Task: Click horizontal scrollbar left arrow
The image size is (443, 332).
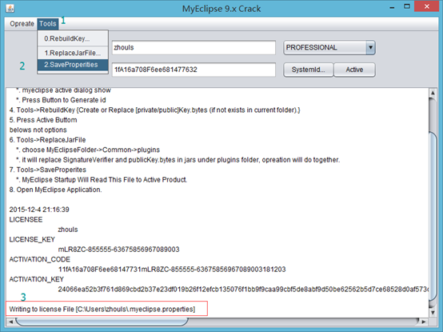Action: [10, 322]
